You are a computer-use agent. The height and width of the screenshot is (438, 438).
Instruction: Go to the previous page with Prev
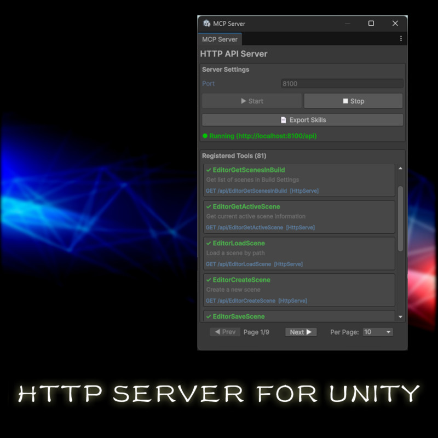tap(225, 332)
